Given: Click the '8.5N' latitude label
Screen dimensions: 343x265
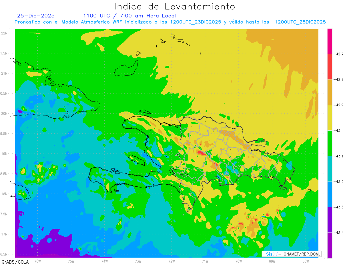Looking at the screenshot, I should coord(4,174).
